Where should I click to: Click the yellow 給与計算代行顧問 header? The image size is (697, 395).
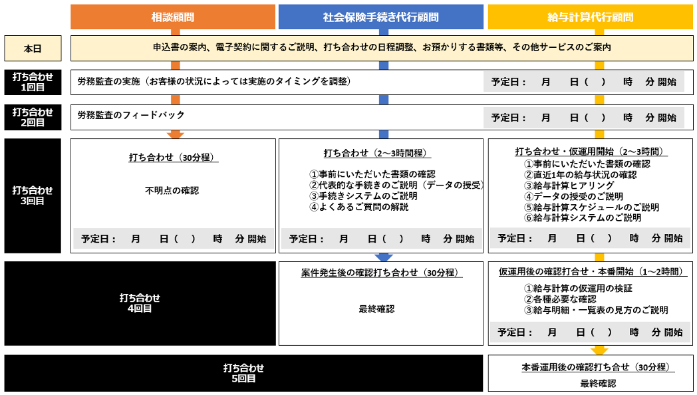[591, 17]
